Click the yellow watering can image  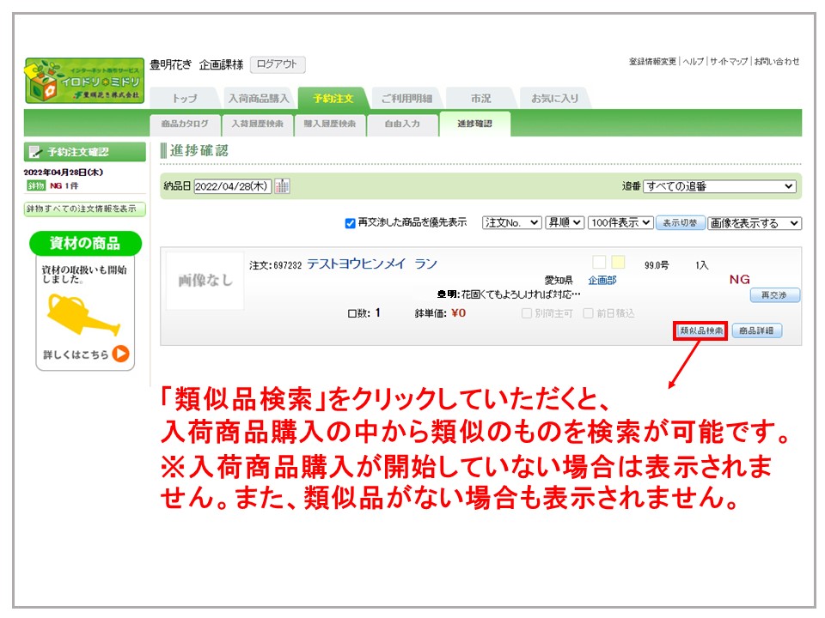click(82, 316)
